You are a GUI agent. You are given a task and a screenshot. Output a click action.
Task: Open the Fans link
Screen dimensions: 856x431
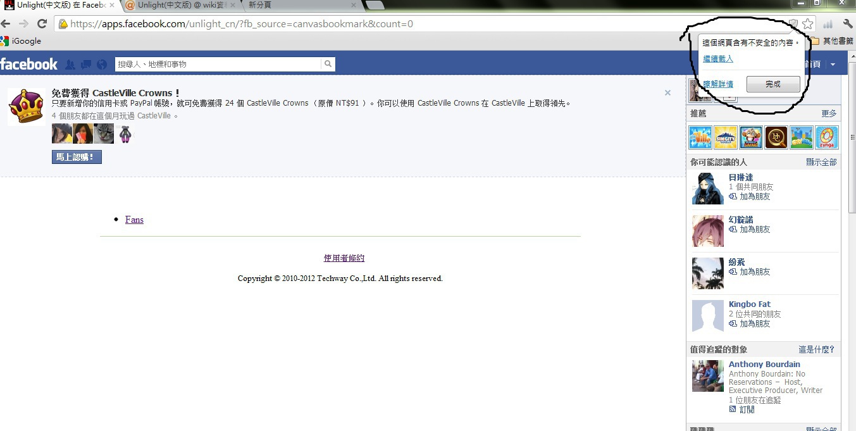coord(134,220)
